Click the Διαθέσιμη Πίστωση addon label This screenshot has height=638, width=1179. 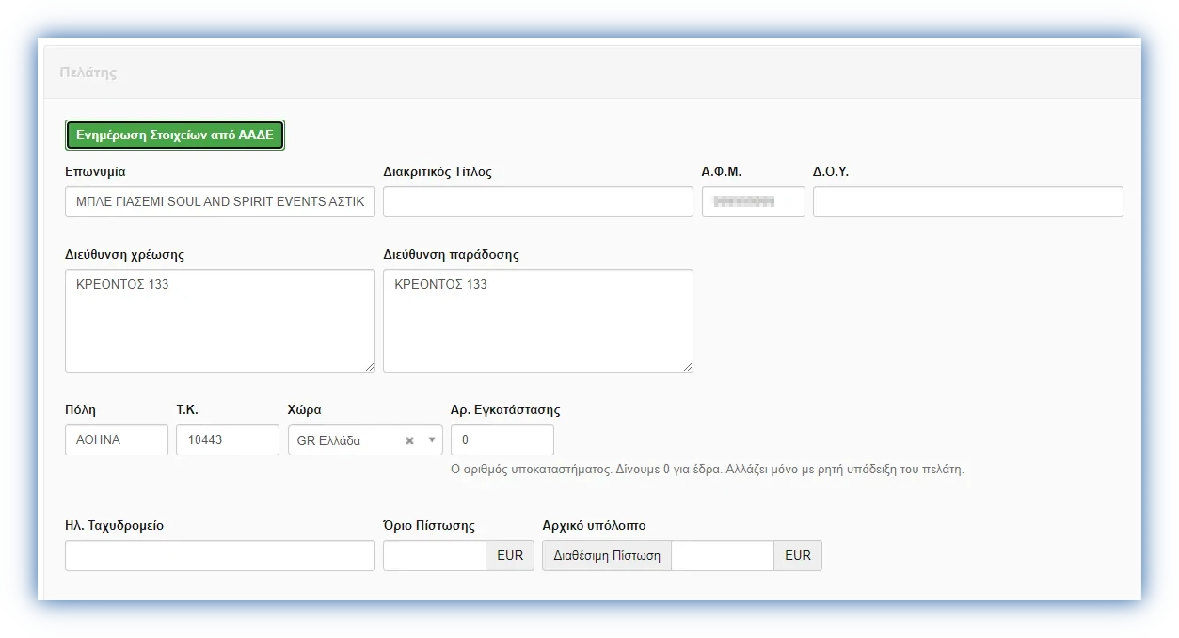[607, 556]
